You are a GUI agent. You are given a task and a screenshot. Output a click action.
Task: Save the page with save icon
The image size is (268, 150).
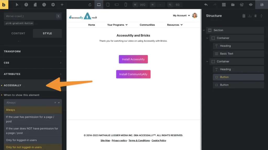point(262,5)
